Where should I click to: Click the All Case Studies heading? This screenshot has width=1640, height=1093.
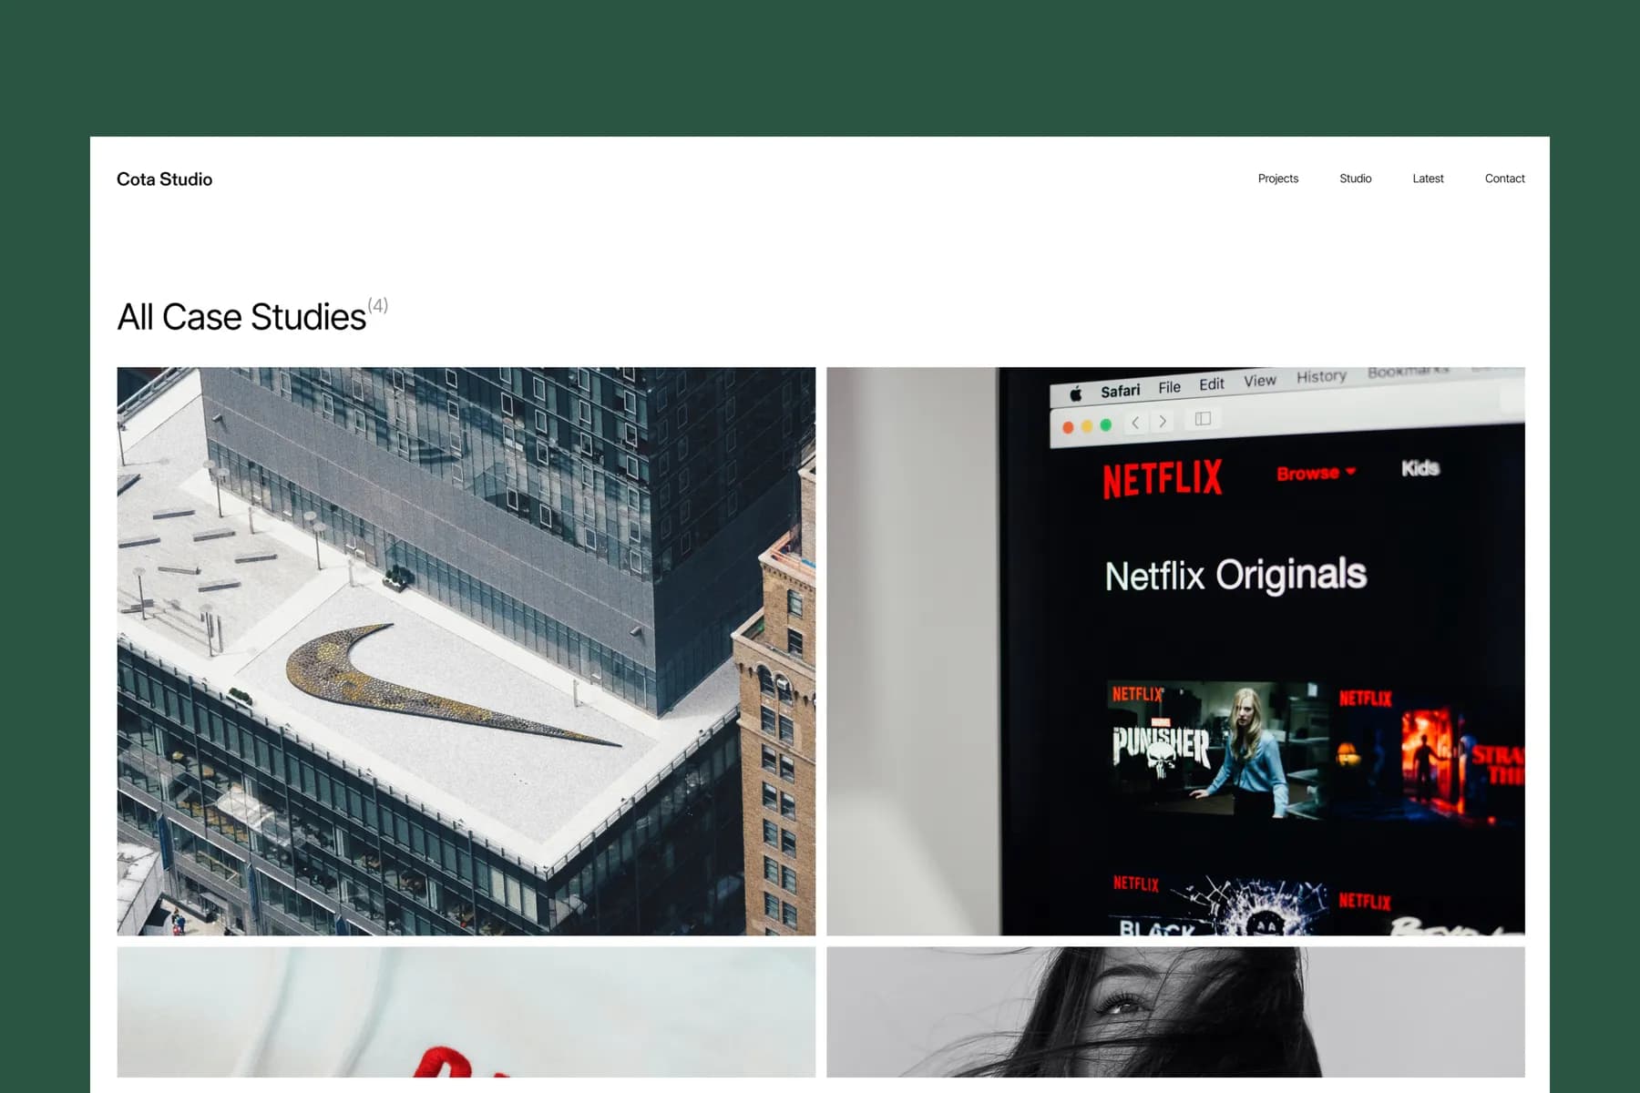click(x=241, y=317)
